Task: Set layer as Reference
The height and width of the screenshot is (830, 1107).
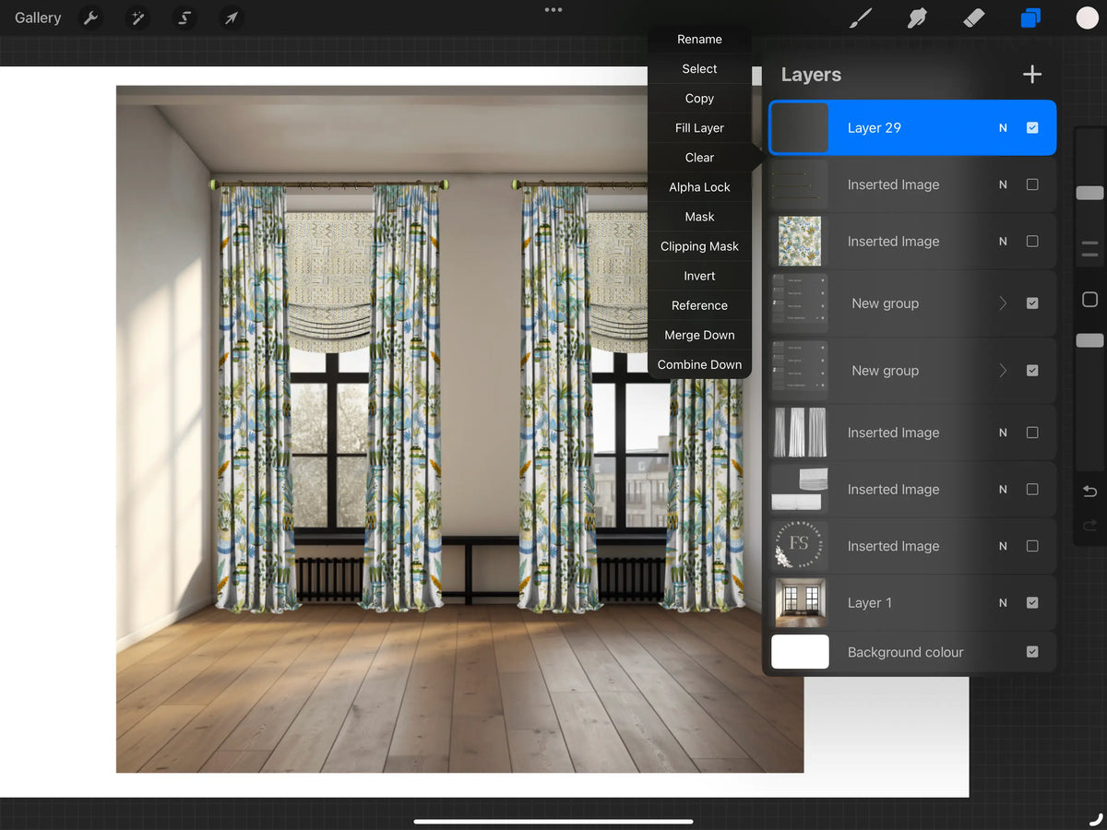Action: 699,305
